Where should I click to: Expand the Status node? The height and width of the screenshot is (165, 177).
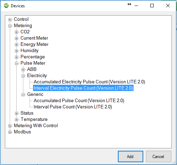16,113
